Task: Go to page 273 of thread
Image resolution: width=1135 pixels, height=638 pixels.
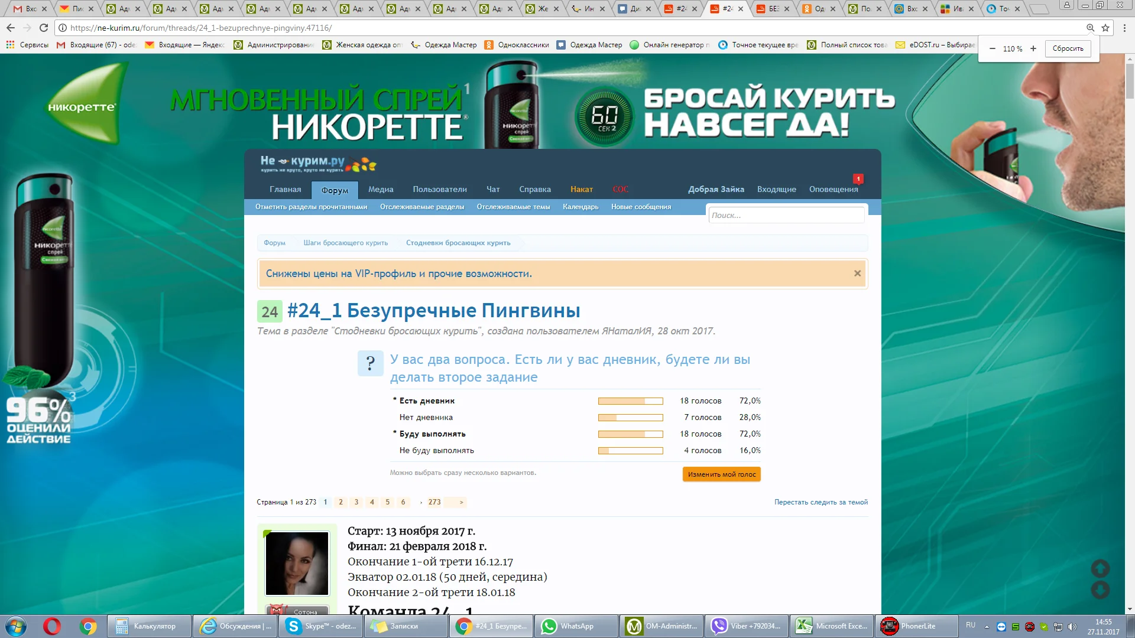Action: [434, 502]
